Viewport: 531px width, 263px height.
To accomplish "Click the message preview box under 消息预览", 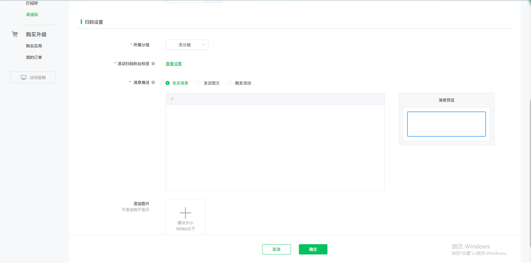I will pyautogui.click(x=446, y=124).
